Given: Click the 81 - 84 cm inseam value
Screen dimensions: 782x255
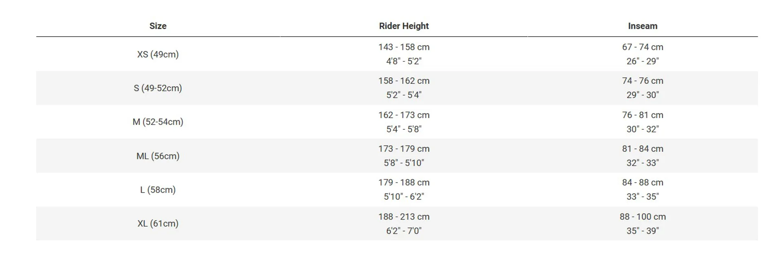Looking at the screenshot, I should [x=642, y=149].
